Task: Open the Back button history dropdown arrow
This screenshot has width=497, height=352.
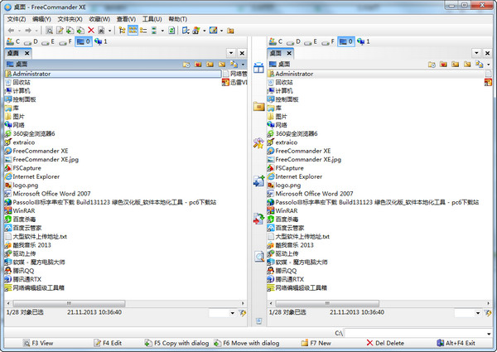Action: (x=19, y=31)
